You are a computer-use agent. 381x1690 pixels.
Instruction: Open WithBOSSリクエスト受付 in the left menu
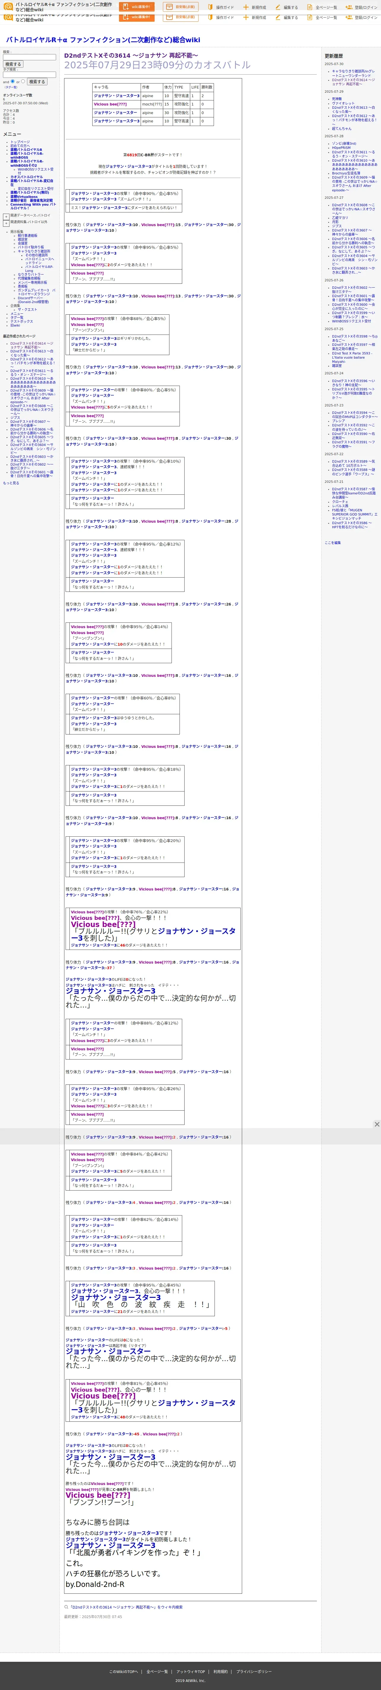(35, 171)
